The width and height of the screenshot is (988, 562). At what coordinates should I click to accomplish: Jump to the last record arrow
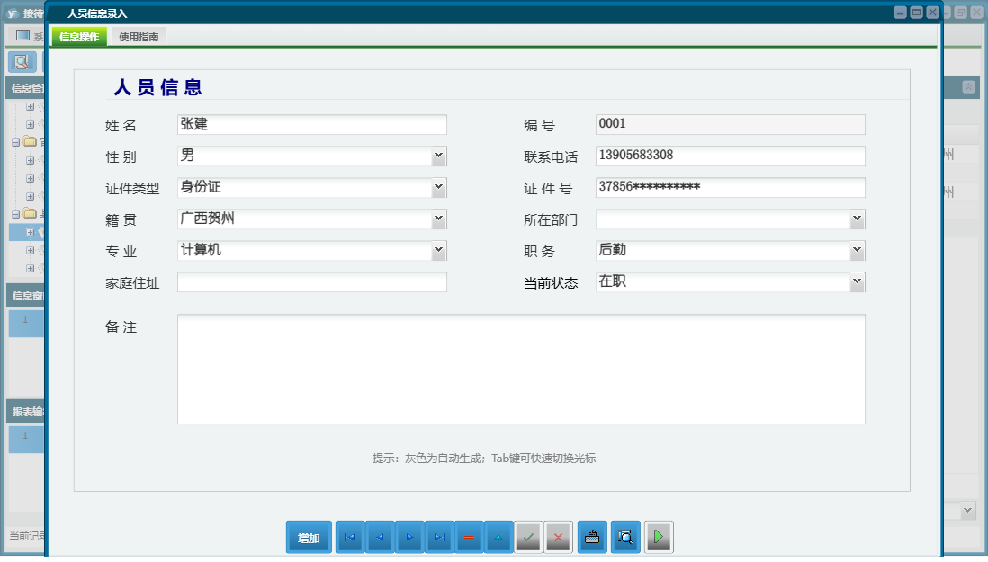click(439, 538)
